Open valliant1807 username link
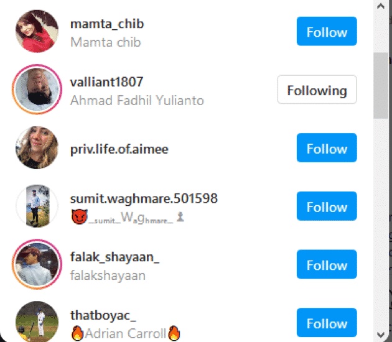 [107, 82]
